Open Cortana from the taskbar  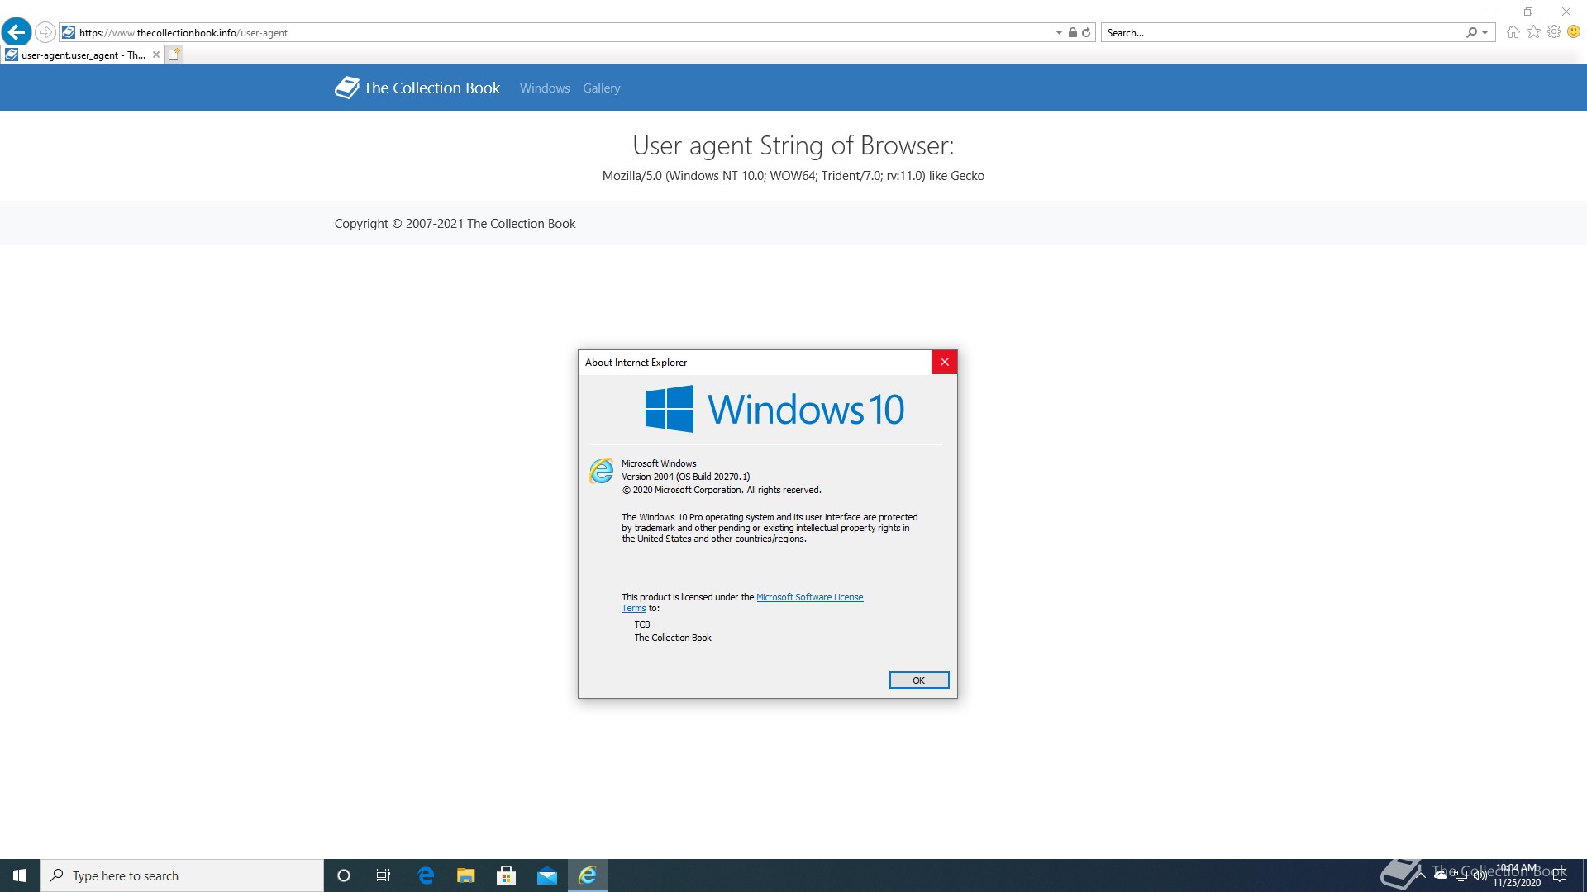344,875
